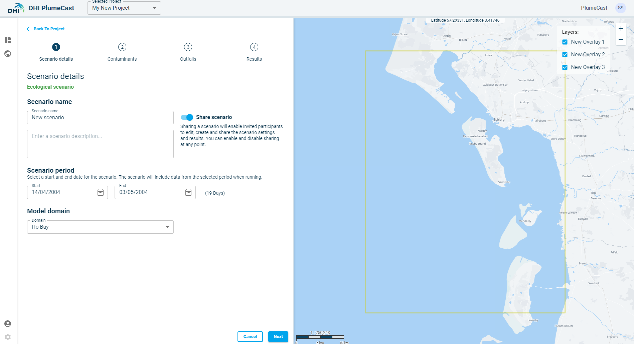Open the dashboard icon in left sidebar

point(8,40)
